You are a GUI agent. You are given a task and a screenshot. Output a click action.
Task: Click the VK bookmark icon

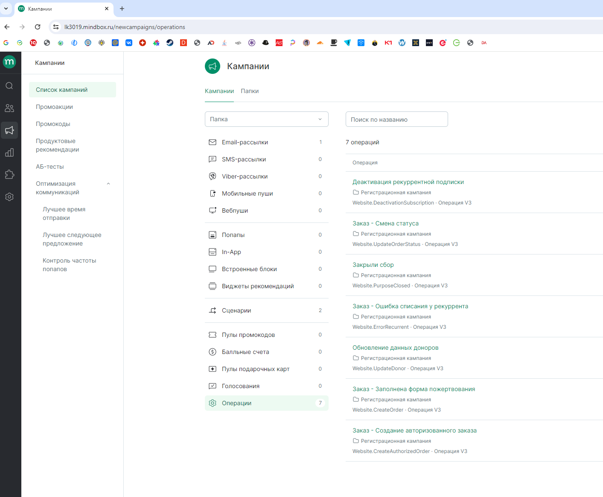click(x=129, y=43)
